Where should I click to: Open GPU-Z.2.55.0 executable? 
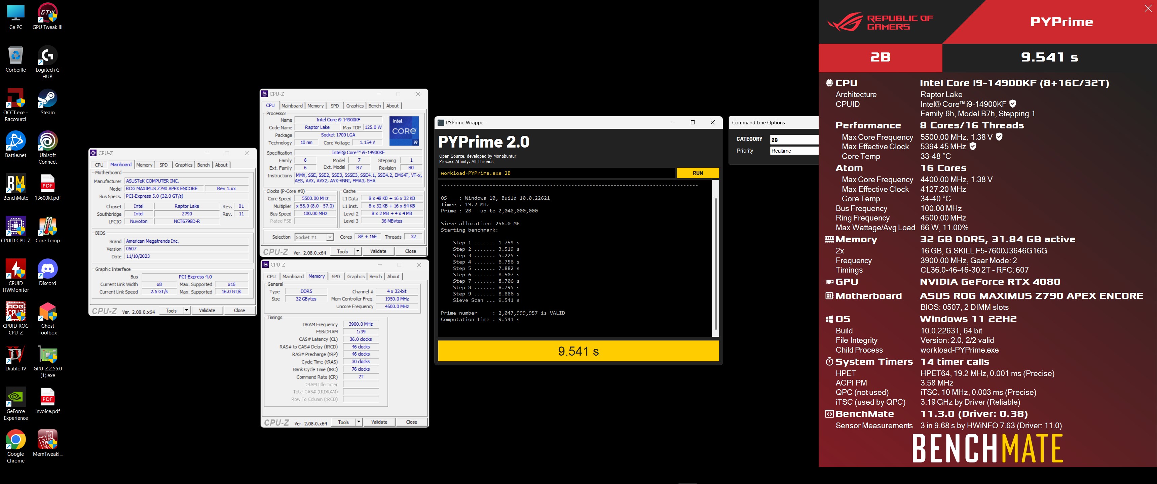47,361
